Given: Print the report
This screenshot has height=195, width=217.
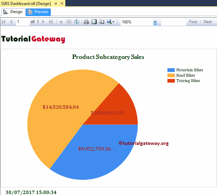Looking at the screenshot, I should (86, 22).
